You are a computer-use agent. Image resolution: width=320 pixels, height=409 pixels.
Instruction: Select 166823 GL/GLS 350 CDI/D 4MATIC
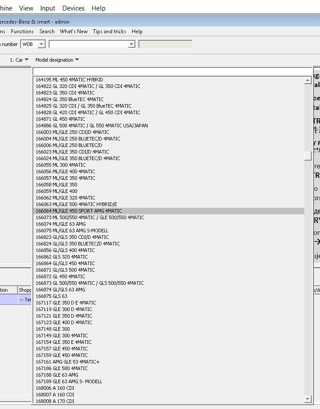(169, 237)
